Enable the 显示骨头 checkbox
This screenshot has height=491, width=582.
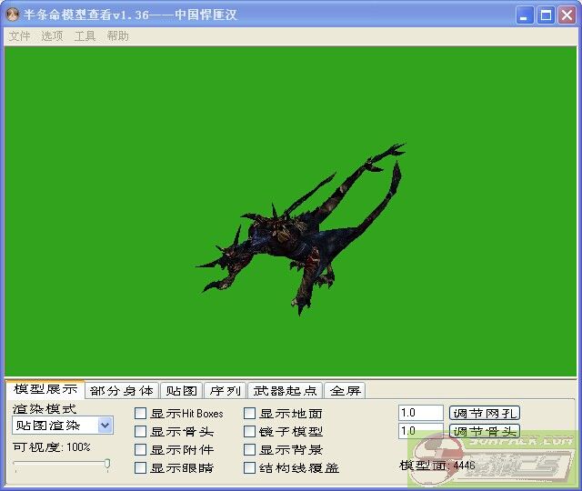pos(140,431)
